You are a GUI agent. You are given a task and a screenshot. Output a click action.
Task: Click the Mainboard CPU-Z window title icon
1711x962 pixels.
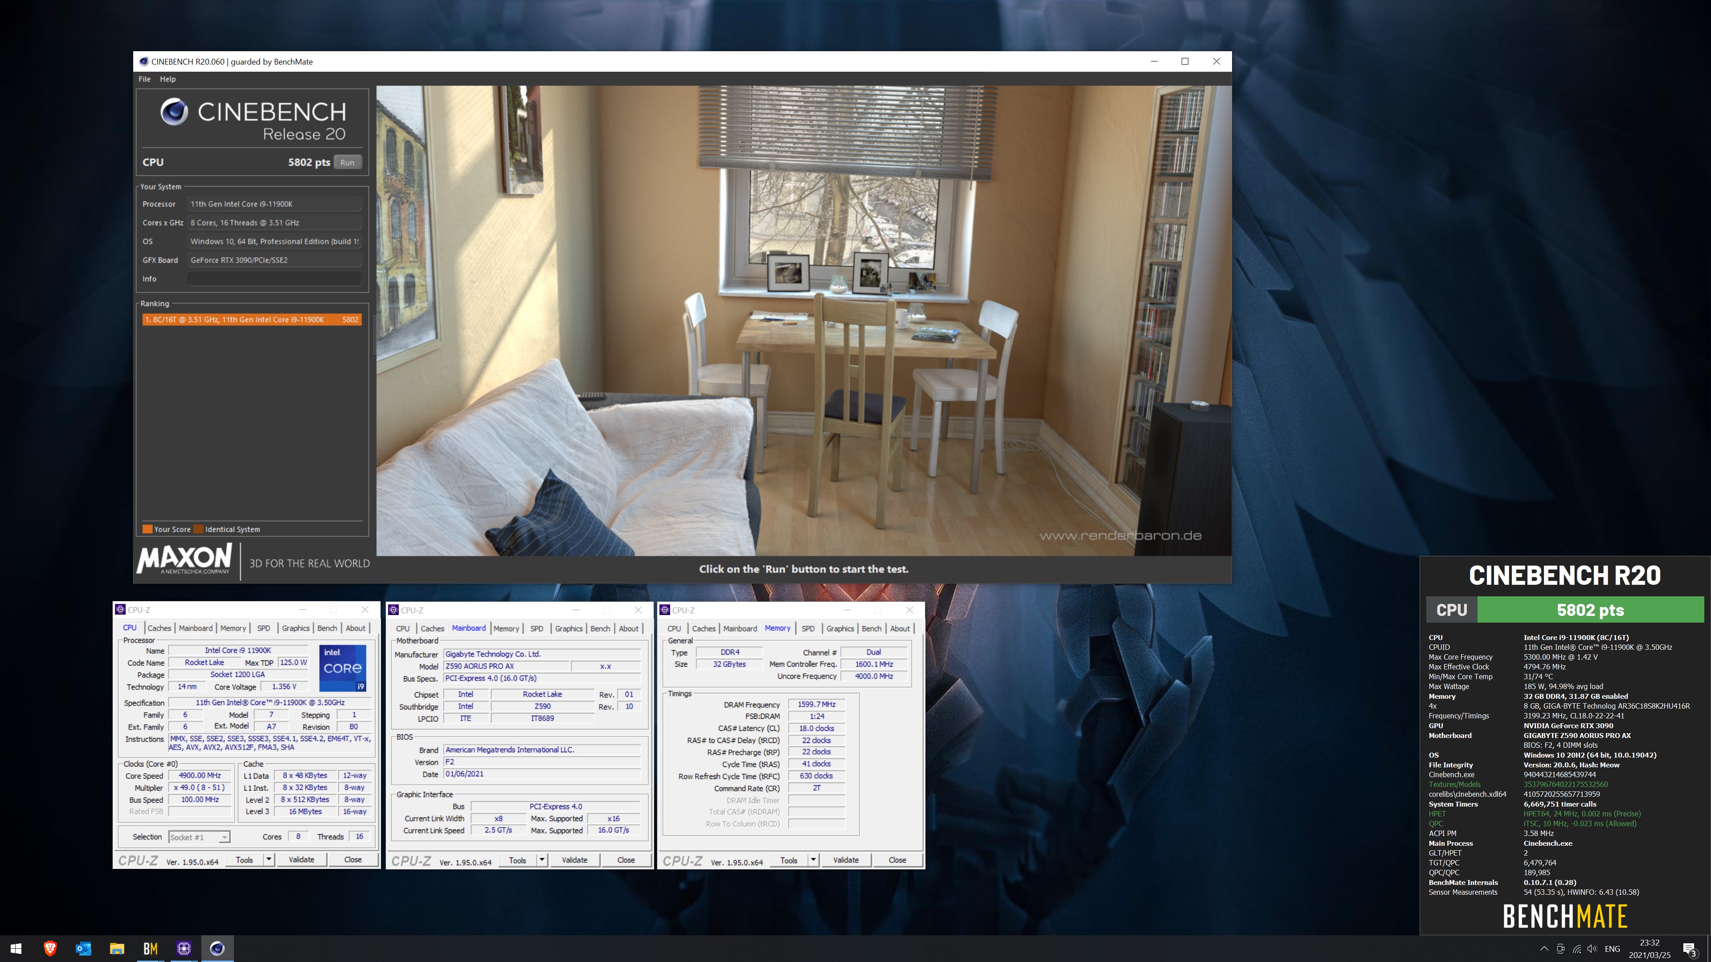[394, 610]
